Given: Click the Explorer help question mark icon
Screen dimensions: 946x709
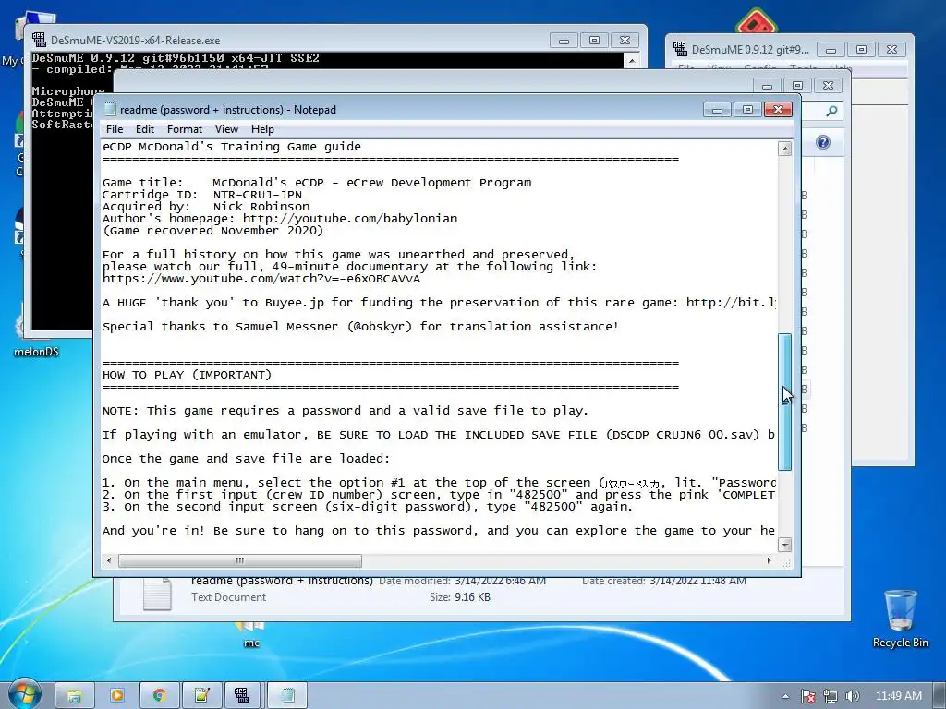Looking at the screenshot, I should 822,142.
